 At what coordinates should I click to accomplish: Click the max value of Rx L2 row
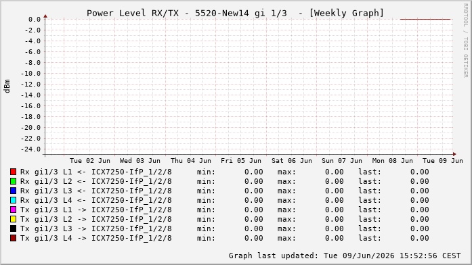click(335, 181)
